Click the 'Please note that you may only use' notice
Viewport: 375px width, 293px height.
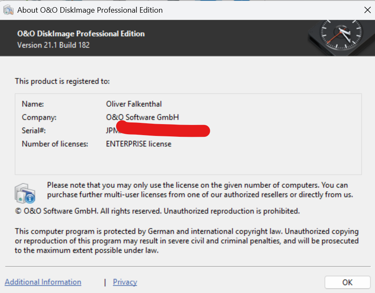click(x=200, y=190)
